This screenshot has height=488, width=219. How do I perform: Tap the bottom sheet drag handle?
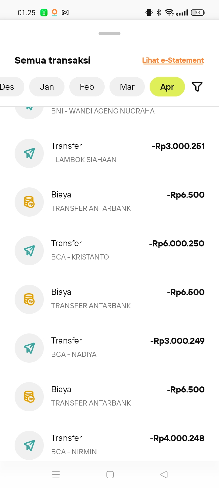109,33
